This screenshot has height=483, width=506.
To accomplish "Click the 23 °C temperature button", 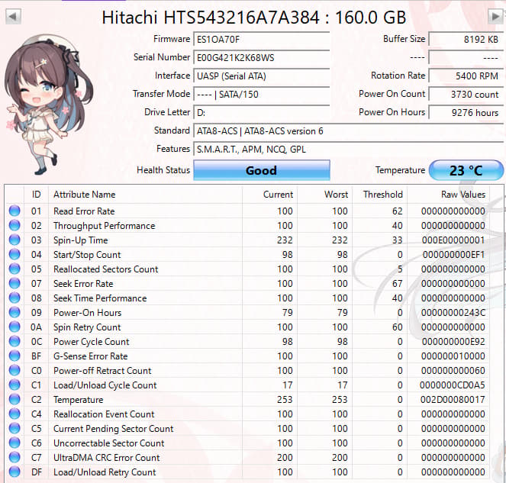I will click(466, 170).
